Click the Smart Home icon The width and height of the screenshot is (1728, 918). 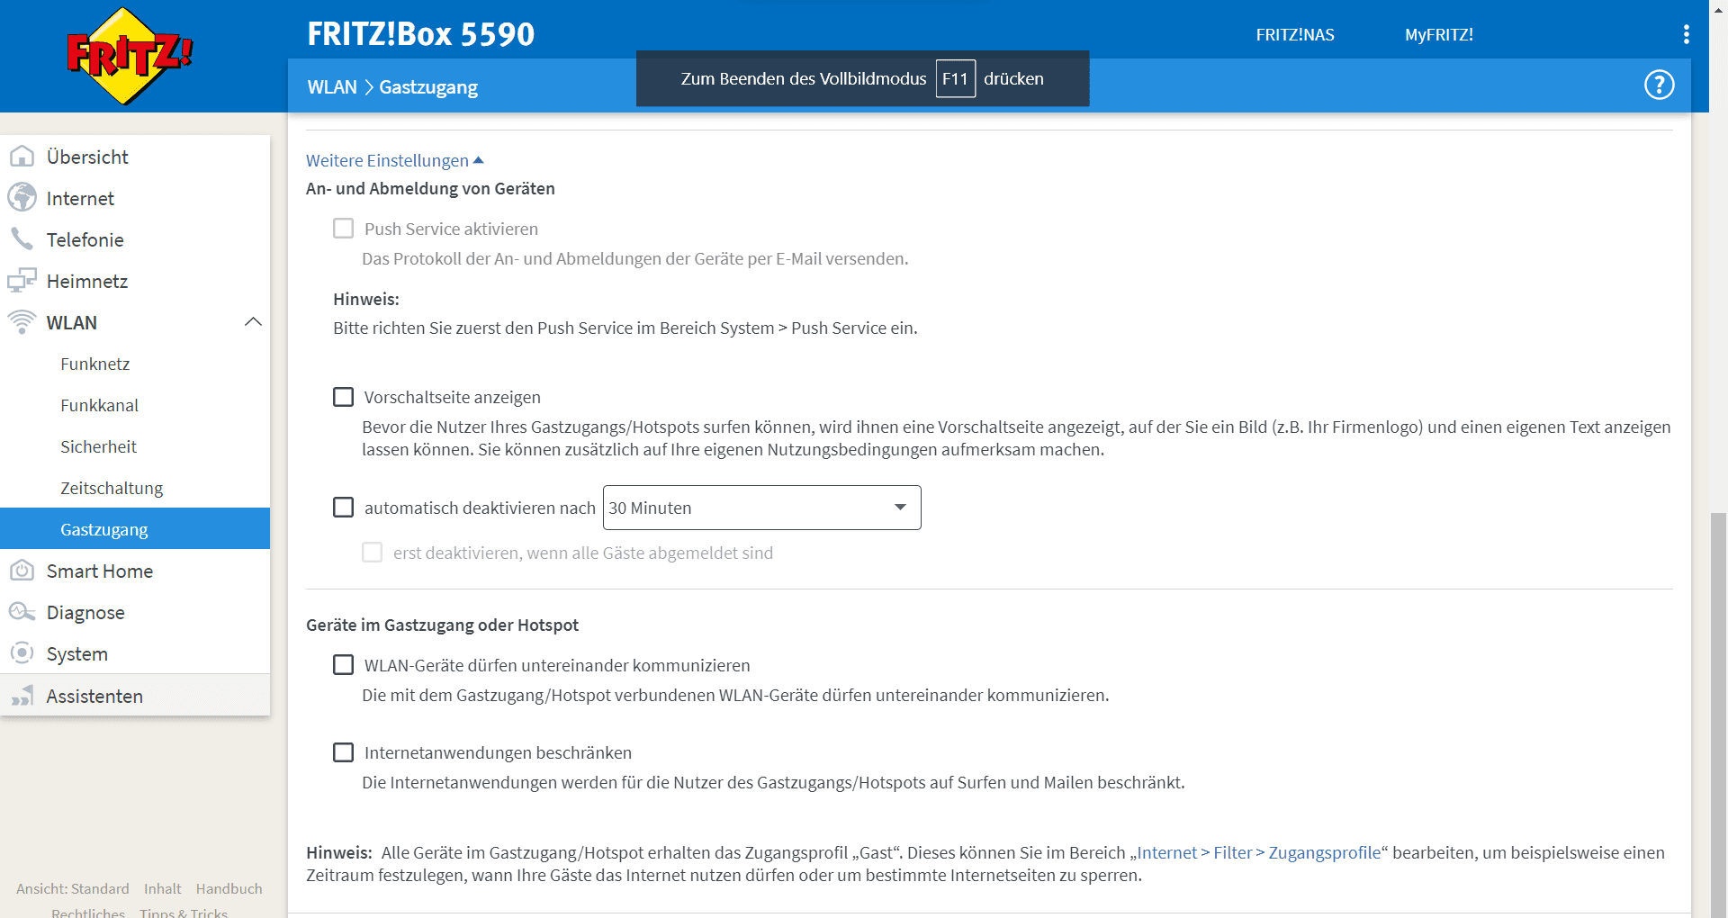22,571
